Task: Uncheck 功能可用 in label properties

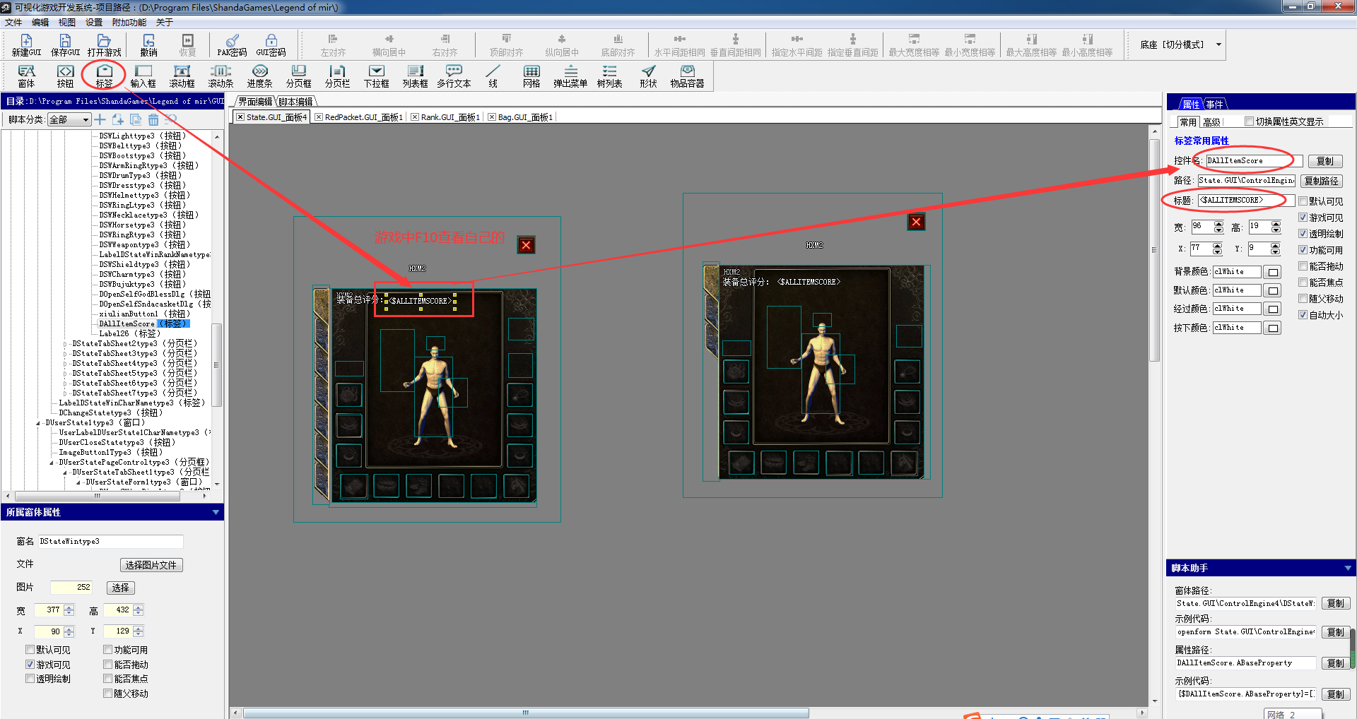Action: pos(1303,250)
